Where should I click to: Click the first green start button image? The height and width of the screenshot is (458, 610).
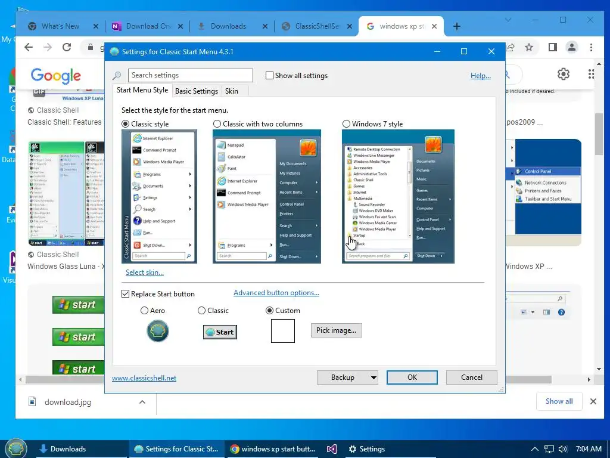point(78,305)
